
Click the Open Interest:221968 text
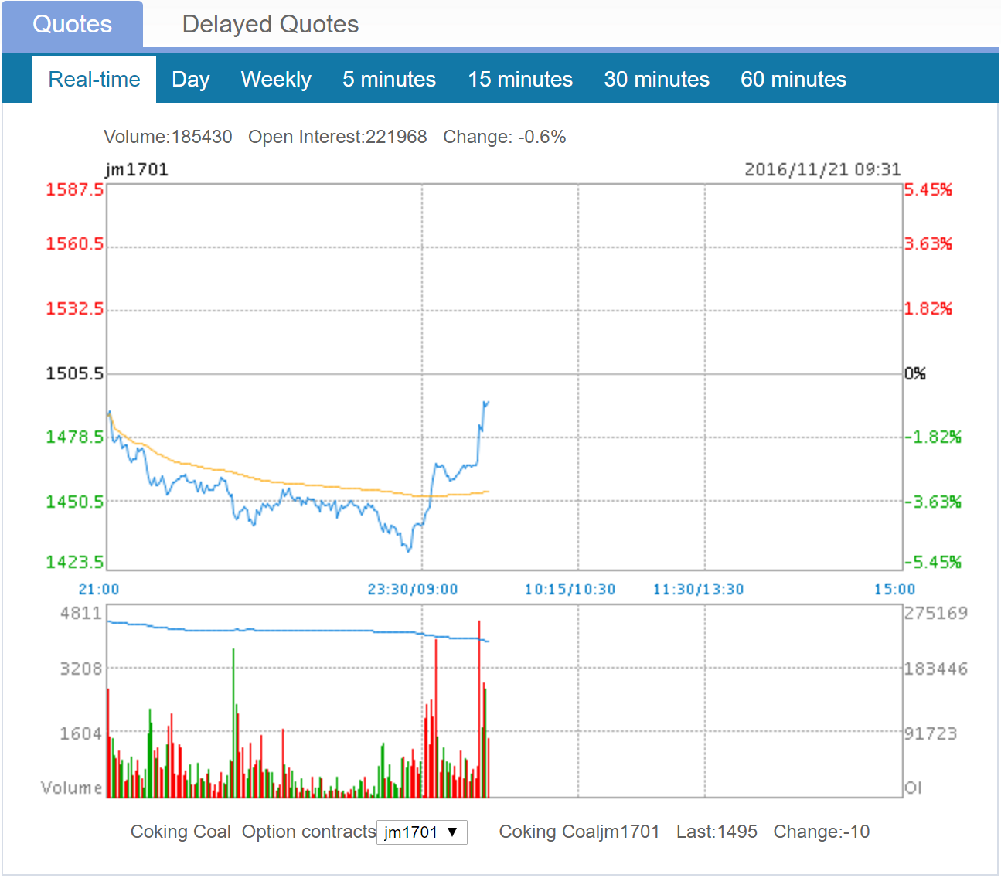337,138
